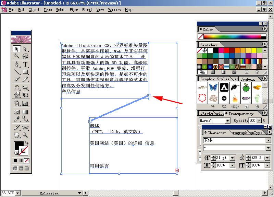Select the Rotate tool
This screenshot has width=274, height=197.
17,88
